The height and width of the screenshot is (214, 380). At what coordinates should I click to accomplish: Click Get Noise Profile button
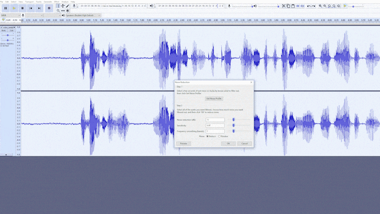(214, 99)
